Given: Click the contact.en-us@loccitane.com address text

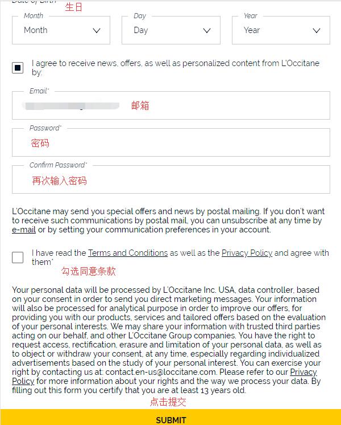Looking at the screenshot, I should pyautogui.click(x=161, y=372).
